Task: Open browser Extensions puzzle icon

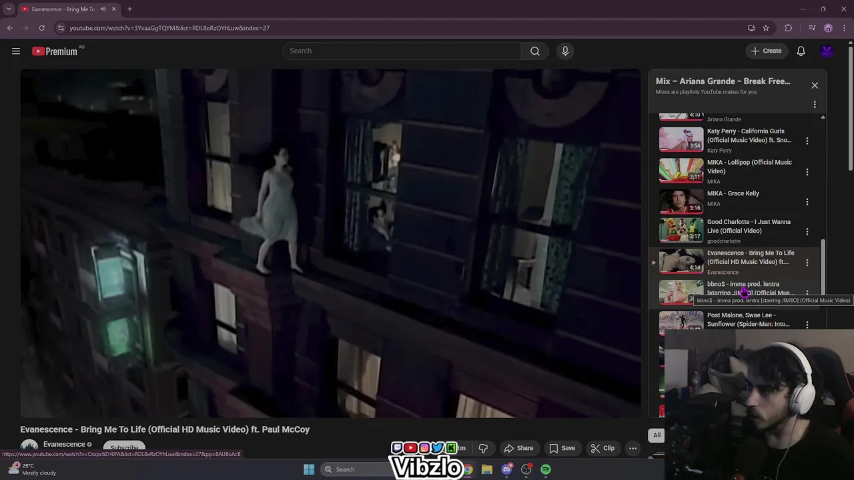Action: pos(789,28)
